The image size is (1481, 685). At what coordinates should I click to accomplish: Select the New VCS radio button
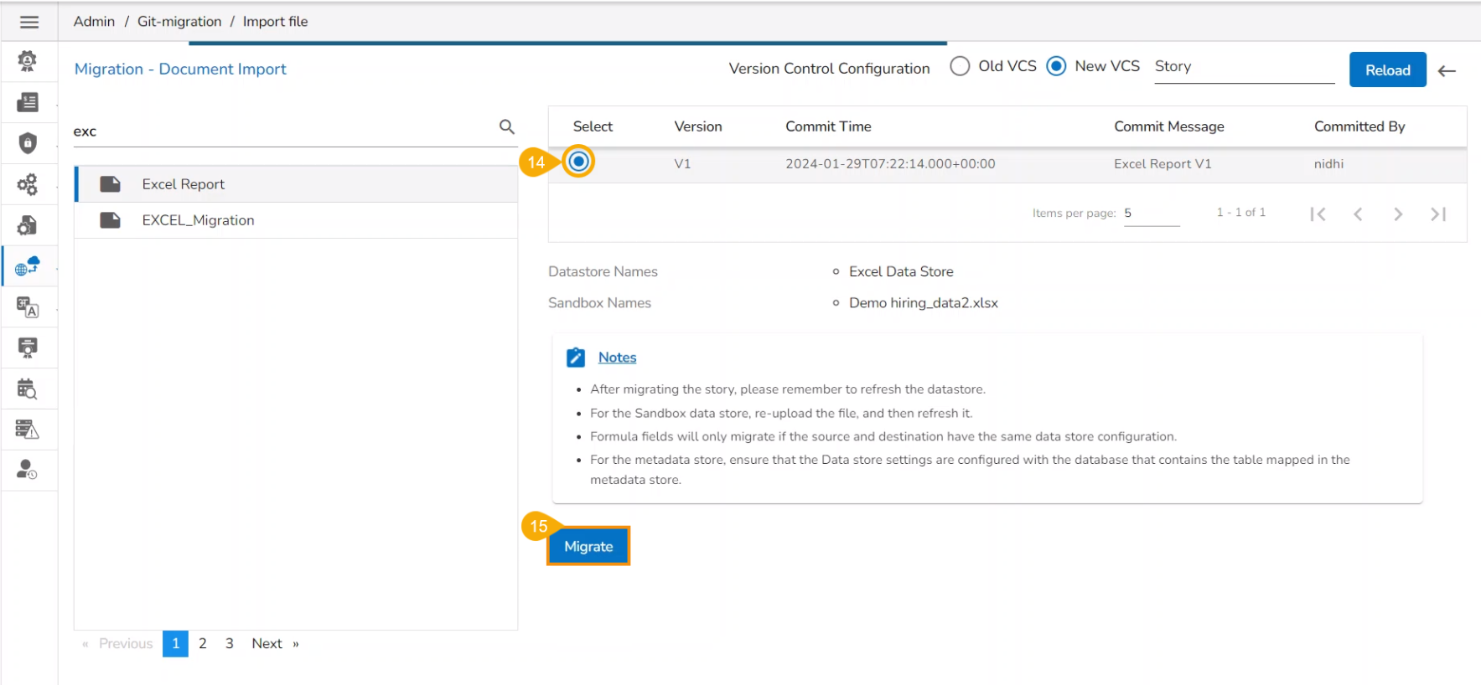(x=1057, y=66)
